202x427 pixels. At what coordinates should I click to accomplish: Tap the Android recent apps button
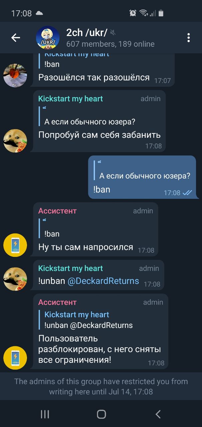click(45, 414)
